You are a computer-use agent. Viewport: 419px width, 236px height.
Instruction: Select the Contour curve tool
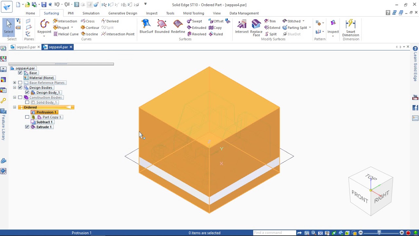tap(90, 28)
